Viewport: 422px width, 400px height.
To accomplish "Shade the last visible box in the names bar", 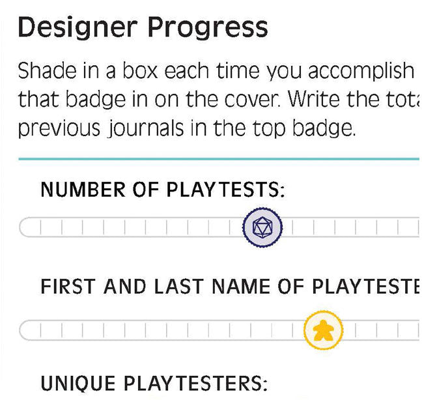I will coord(409,330).
